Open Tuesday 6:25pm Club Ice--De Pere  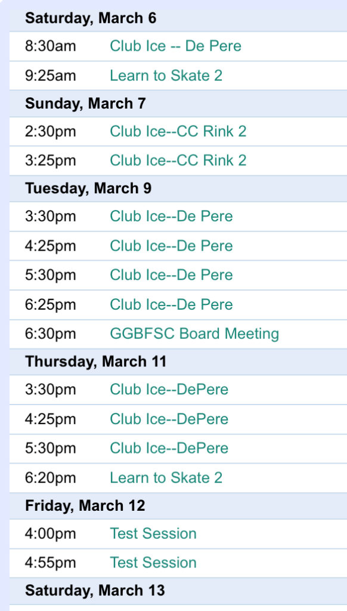171,304
